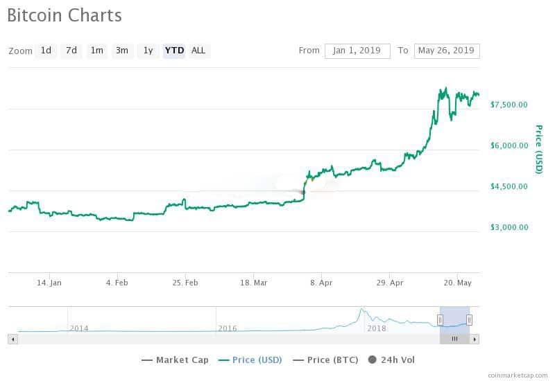Click the scrollbar thumb grip

(x=454, y=339)
